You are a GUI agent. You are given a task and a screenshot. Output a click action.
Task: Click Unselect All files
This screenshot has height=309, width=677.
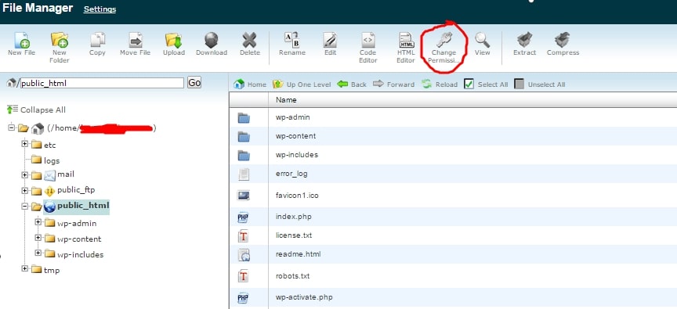[x=539, y=84]
